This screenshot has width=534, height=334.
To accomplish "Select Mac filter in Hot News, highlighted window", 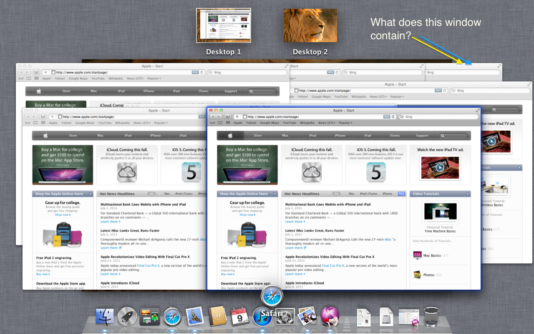I will [352, 194].
